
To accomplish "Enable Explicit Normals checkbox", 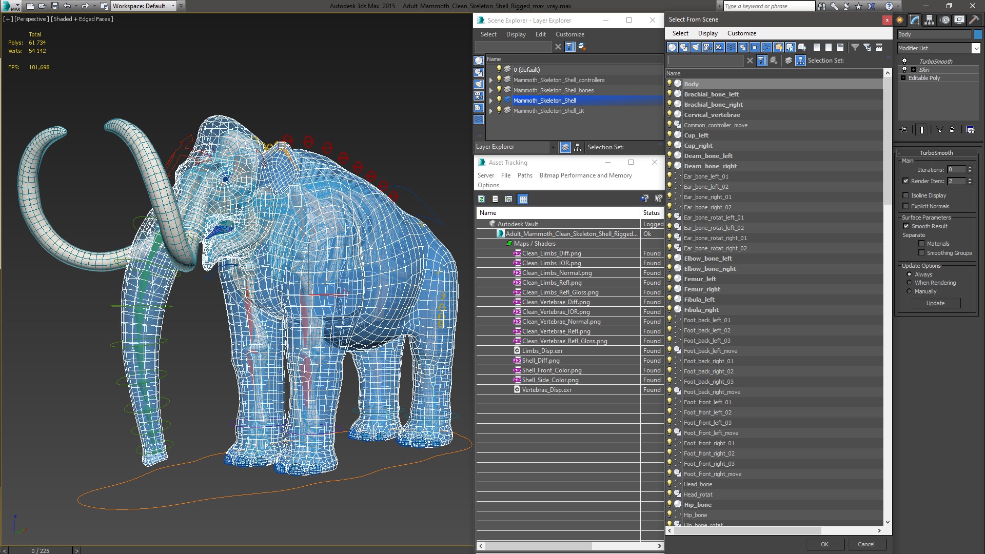I will 905,206.
